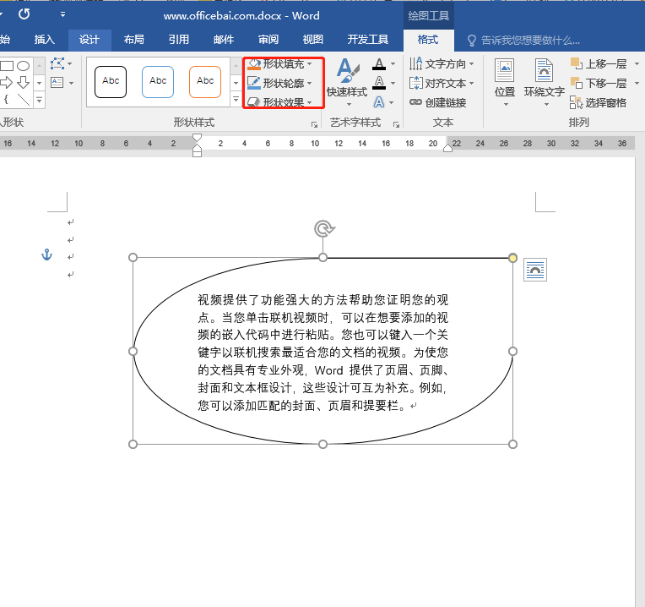Select the oval shape in shapes gallery
Image resolution: width=645 pixels, height=607 pixels.
click(x=24, y=65)
